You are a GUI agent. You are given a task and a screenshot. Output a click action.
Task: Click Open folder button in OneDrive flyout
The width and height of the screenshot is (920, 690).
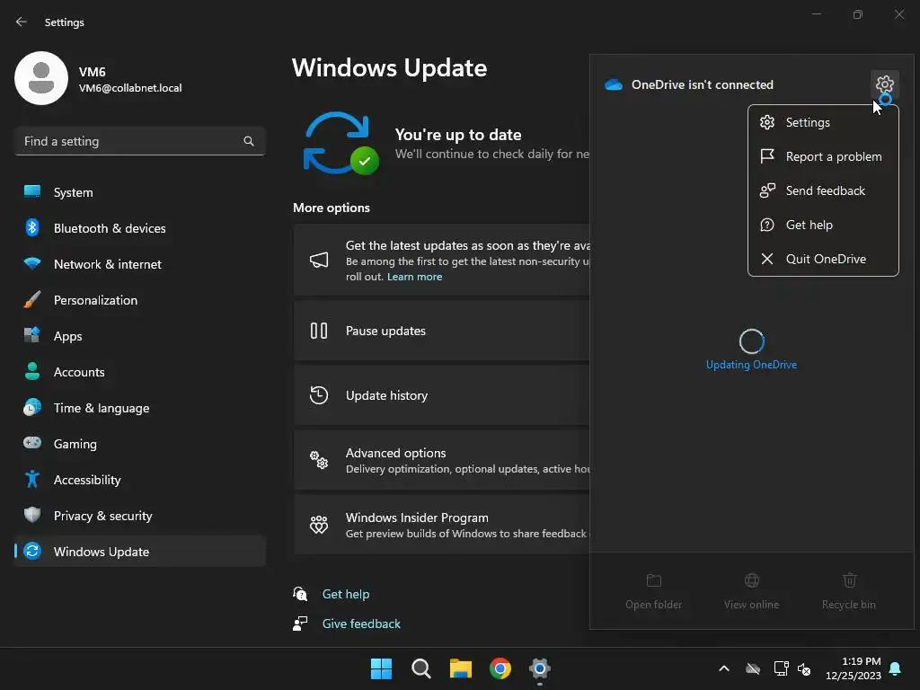654,591
